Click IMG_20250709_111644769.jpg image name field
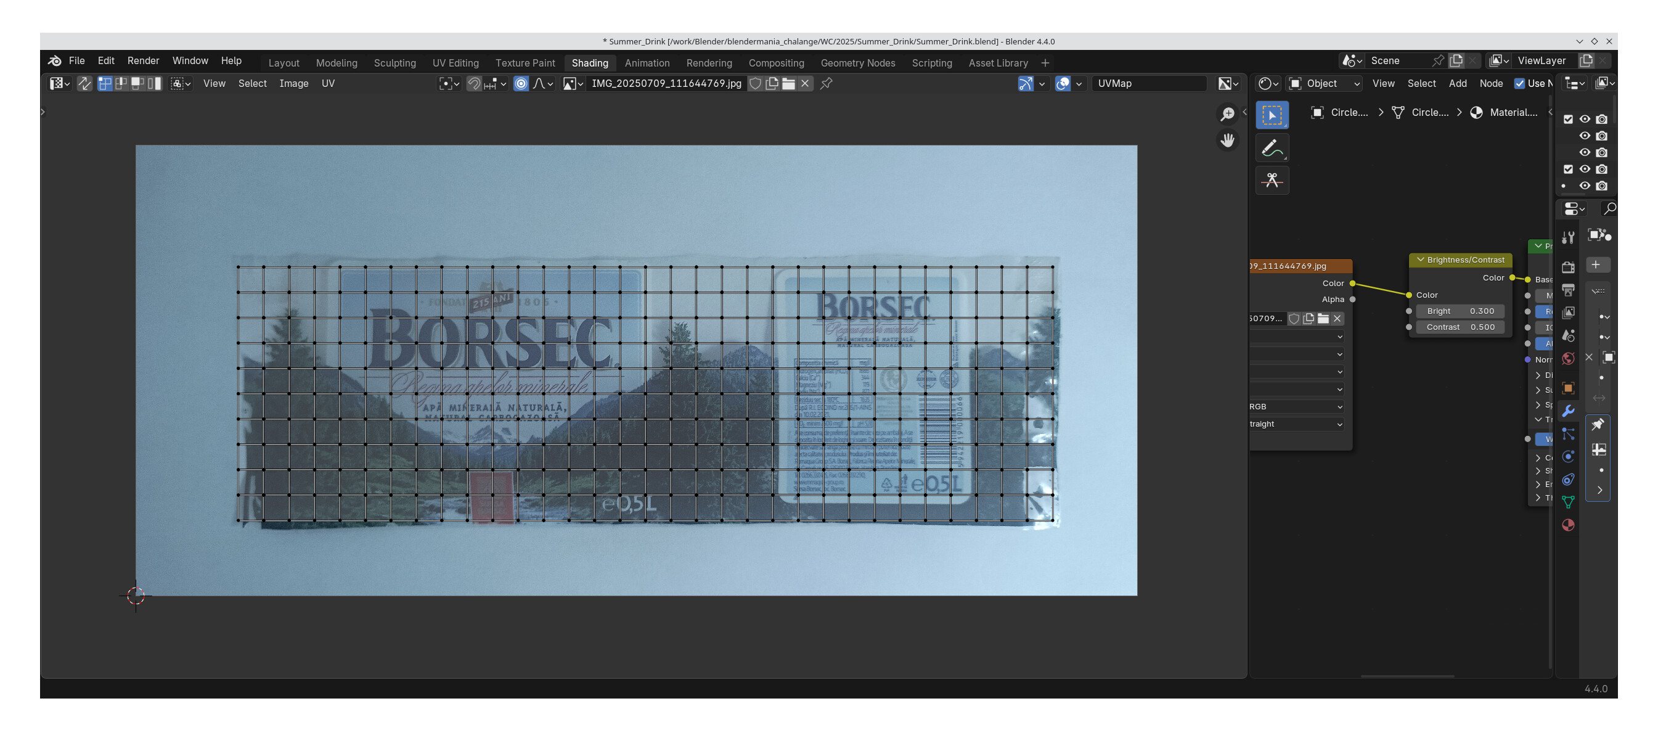The width and height of the screenshot is (1658, 746). coord(666,83)
